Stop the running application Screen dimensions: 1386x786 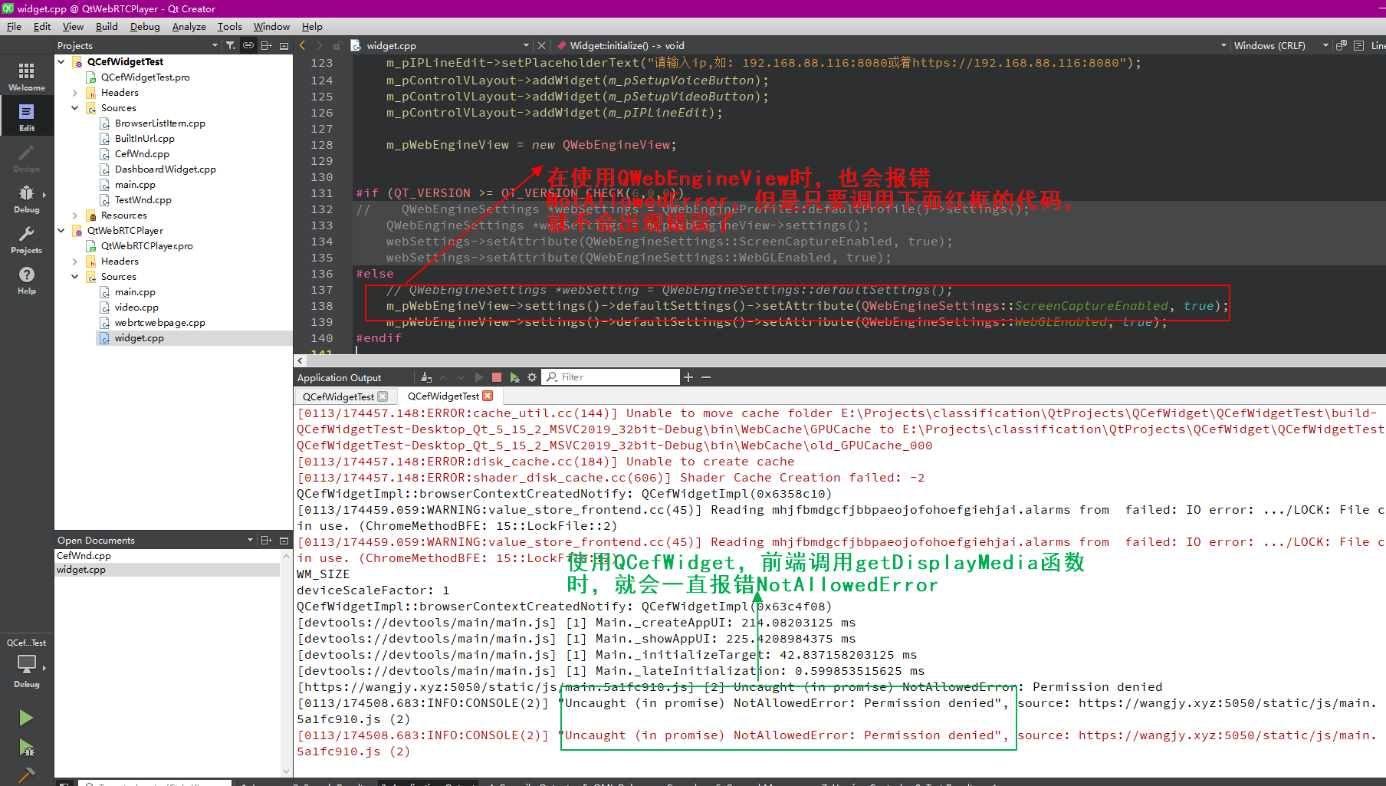click(x=496, y=377)
